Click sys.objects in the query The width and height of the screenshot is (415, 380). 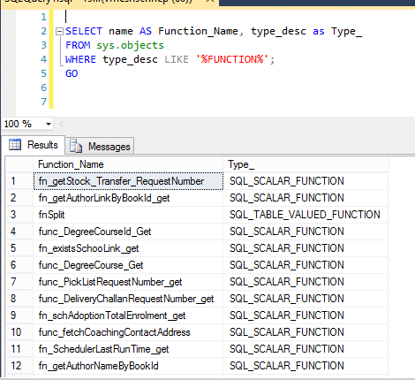coord(130,45)
